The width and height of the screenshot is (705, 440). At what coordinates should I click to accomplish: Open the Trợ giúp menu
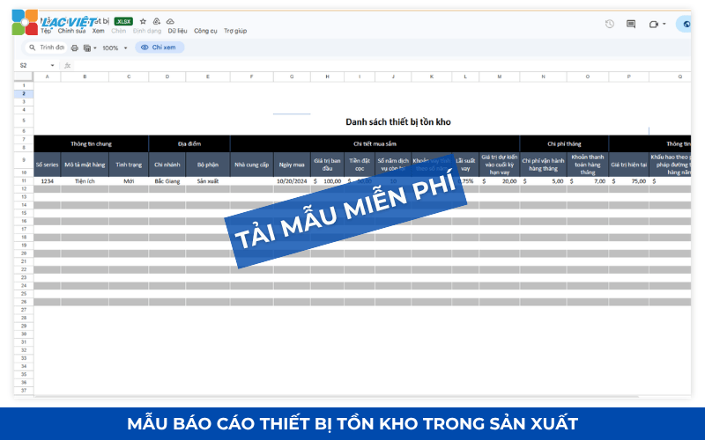click(235, 31)
